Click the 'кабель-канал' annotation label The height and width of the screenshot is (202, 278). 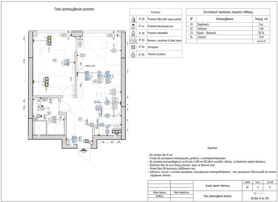pos(90,66)
